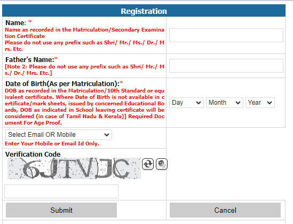The width and height of the screenshot is (293, 224).
Task: Open the Day dropdown
Action: point(186,103)
